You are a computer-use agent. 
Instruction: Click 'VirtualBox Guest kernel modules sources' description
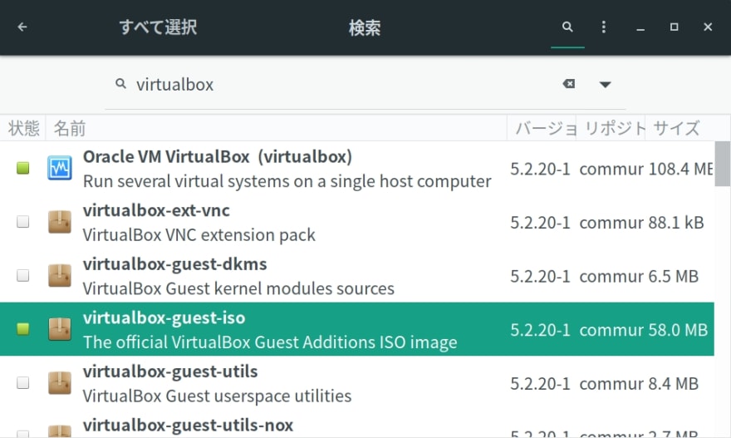pyautogui.click(x=238, y=288)
